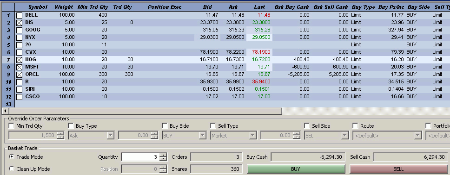Click the Ask column header
450x175 pixels.
pyautogui.click(x=233, y=7)
